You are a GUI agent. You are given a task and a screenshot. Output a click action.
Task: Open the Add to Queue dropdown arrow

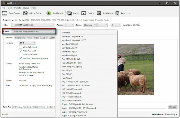tap(44, 13)
